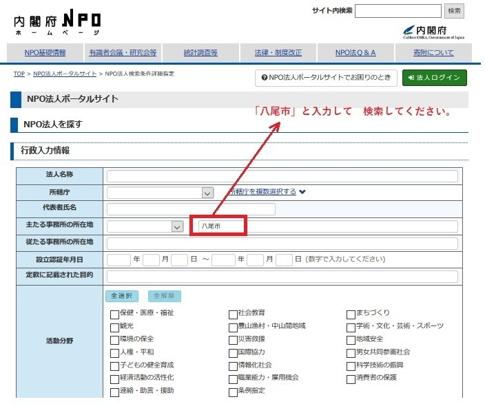485x406 pixels.
Task: Check 国際協力 checkbox
Action: click(x=233, y=353)
